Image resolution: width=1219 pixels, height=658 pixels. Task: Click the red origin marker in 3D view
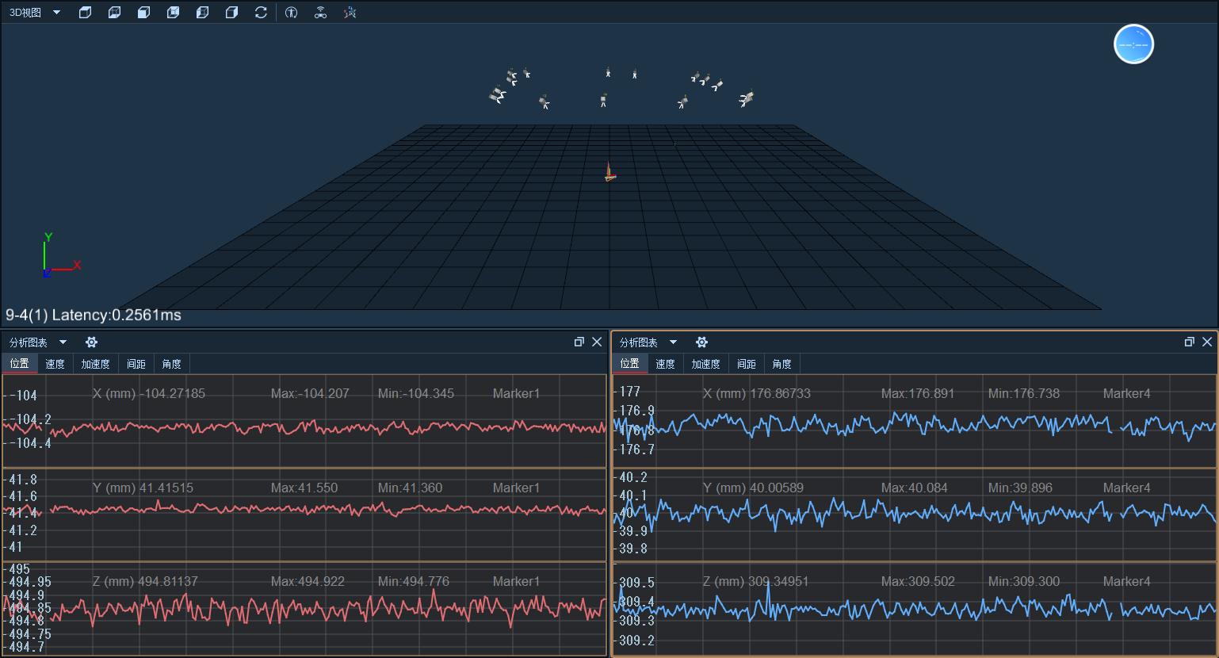point(609,172)
